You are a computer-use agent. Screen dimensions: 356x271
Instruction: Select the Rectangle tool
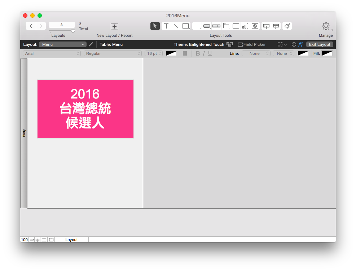pos(185,26)
